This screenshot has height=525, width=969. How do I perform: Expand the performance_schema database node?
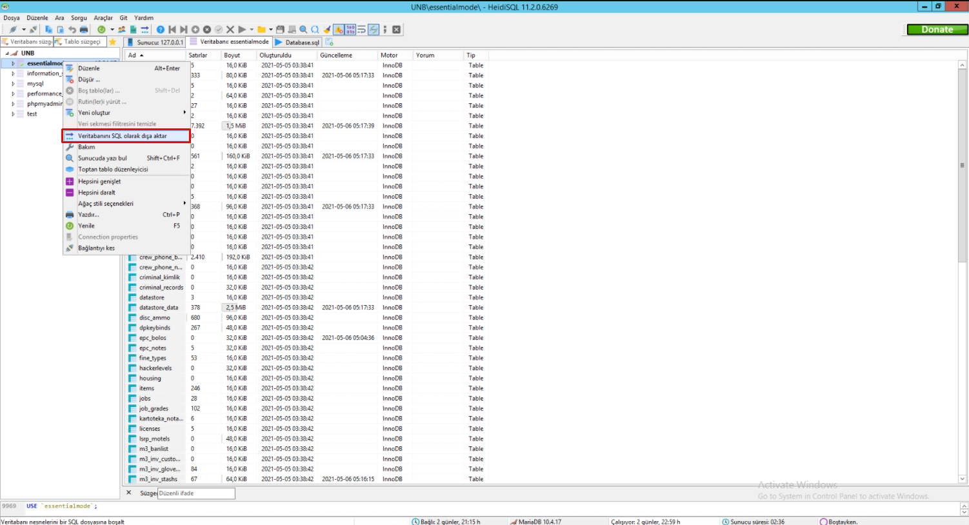pos(13,94)
